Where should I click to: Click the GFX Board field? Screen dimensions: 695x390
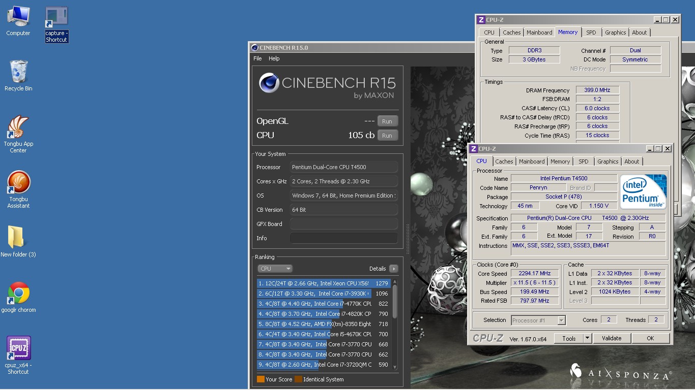coord(343,224)
